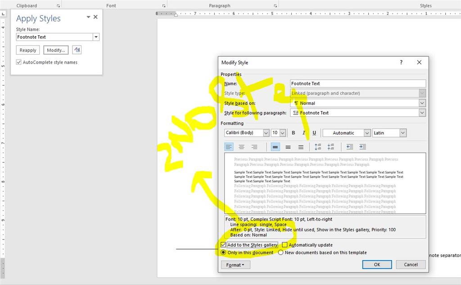This screenshot has height=285, width=461.
Task: Click the ruler tab selector corner
Action: [3, 14]
